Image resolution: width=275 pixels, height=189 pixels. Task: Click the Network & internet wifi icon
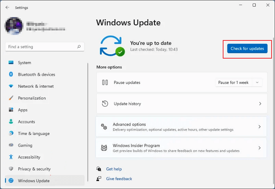(11, 86)
